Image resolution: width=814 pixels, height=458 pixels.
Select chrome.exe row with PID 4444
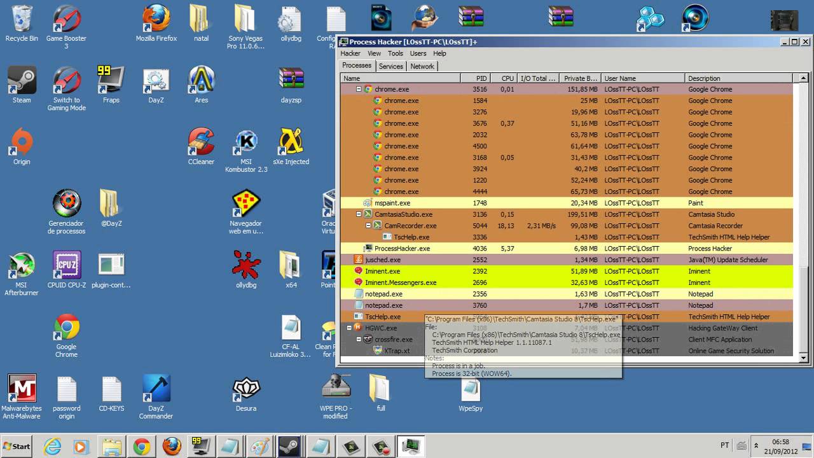567,191
